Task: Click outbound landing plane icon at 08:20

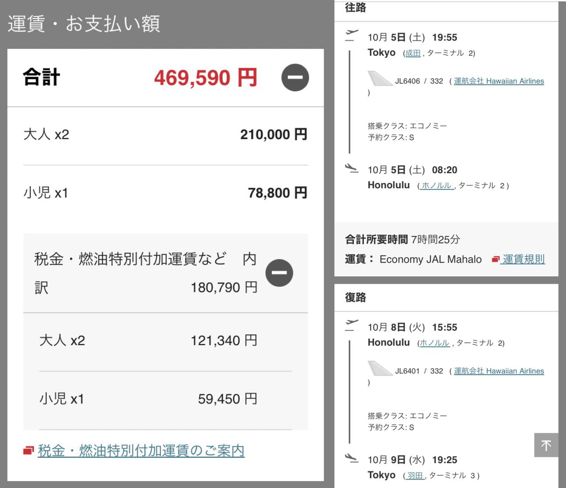Action: tap(352, 168)
